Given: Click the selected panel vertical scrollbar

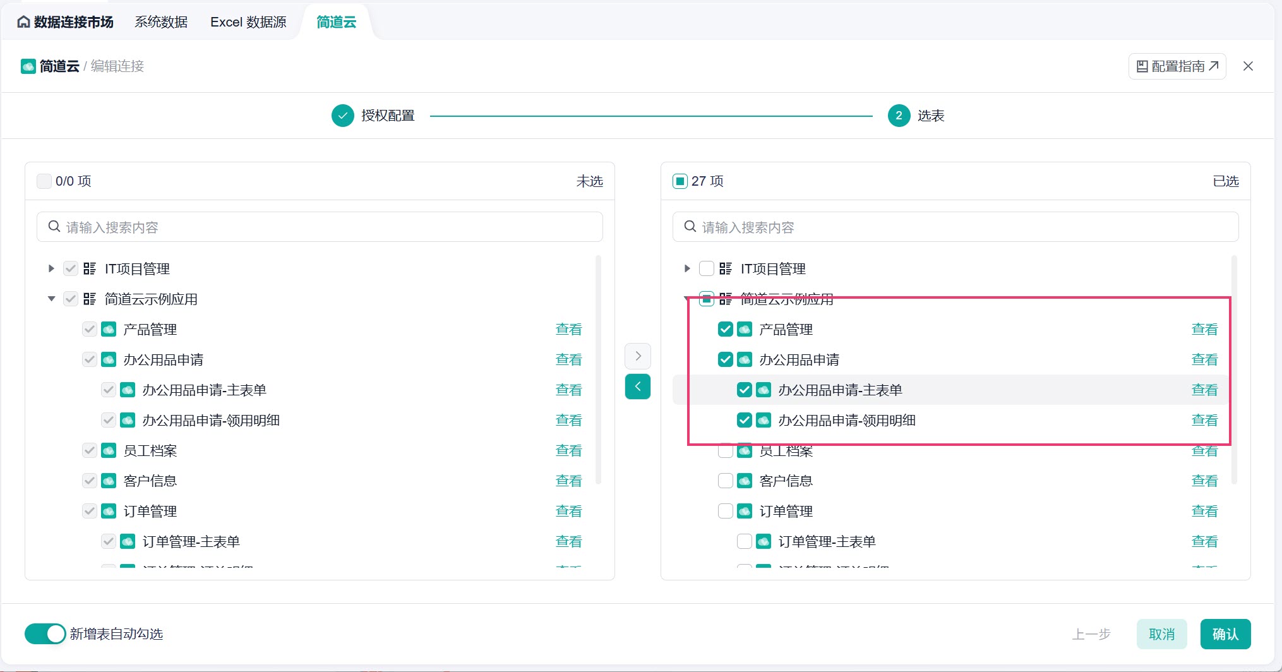Looking at the screenshot, I should [x=1234, y=369].
